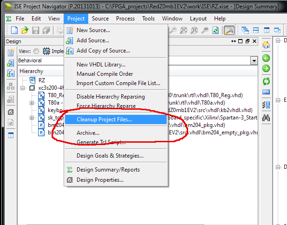
Task: Open the Source menu
Action: (x=100, y=19)
